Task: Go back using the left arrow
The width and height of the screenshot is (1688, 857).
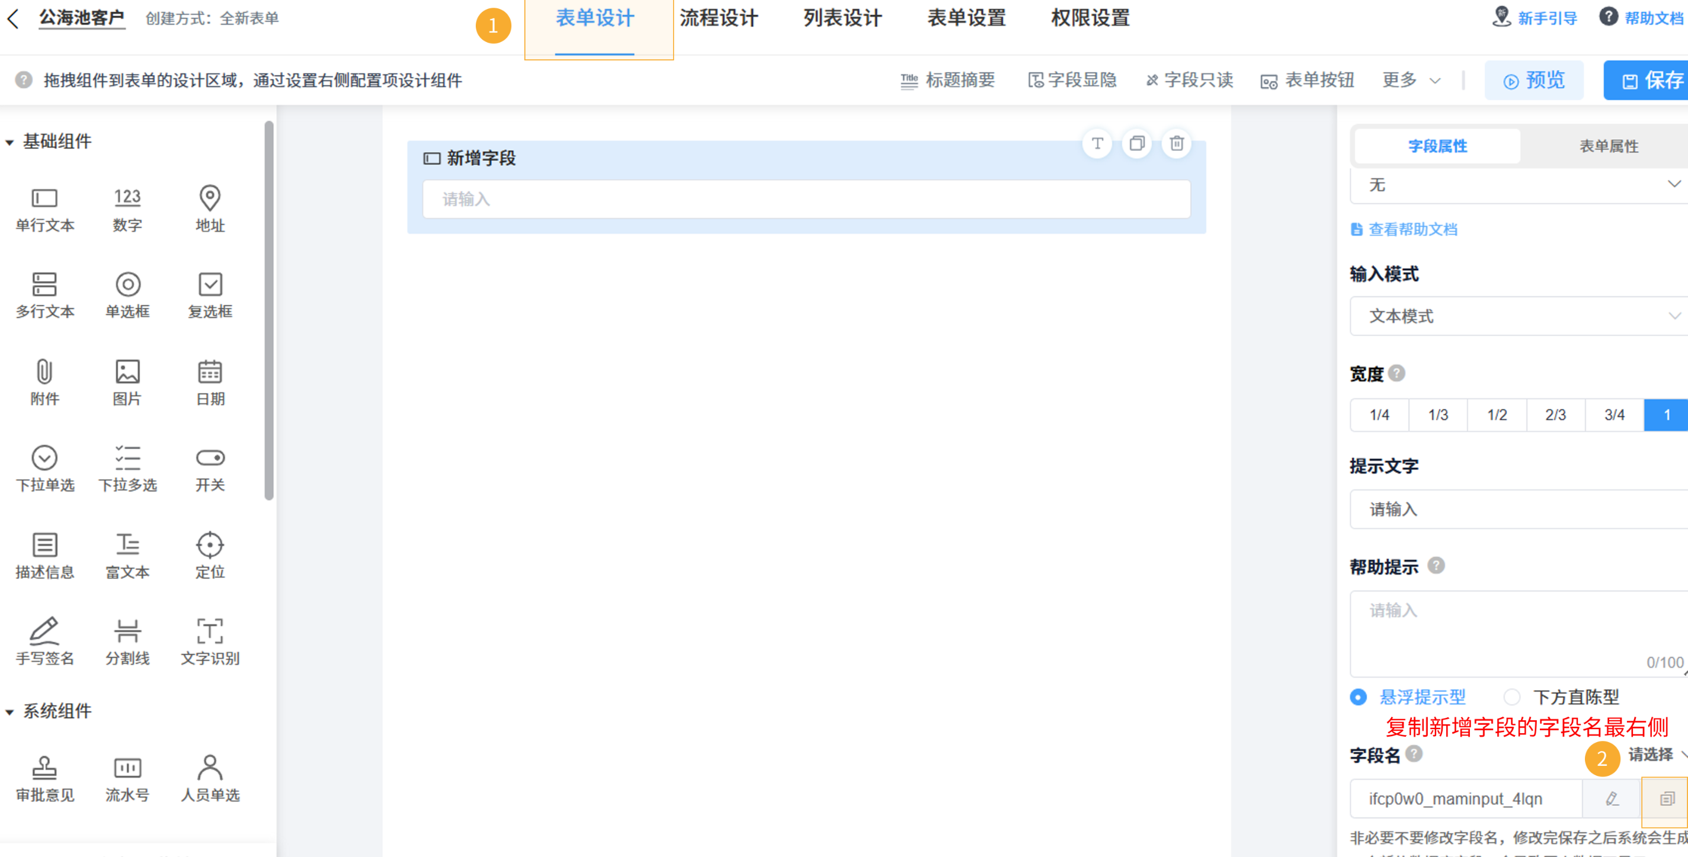Action: pyautogui.click(x=13, y=18)
